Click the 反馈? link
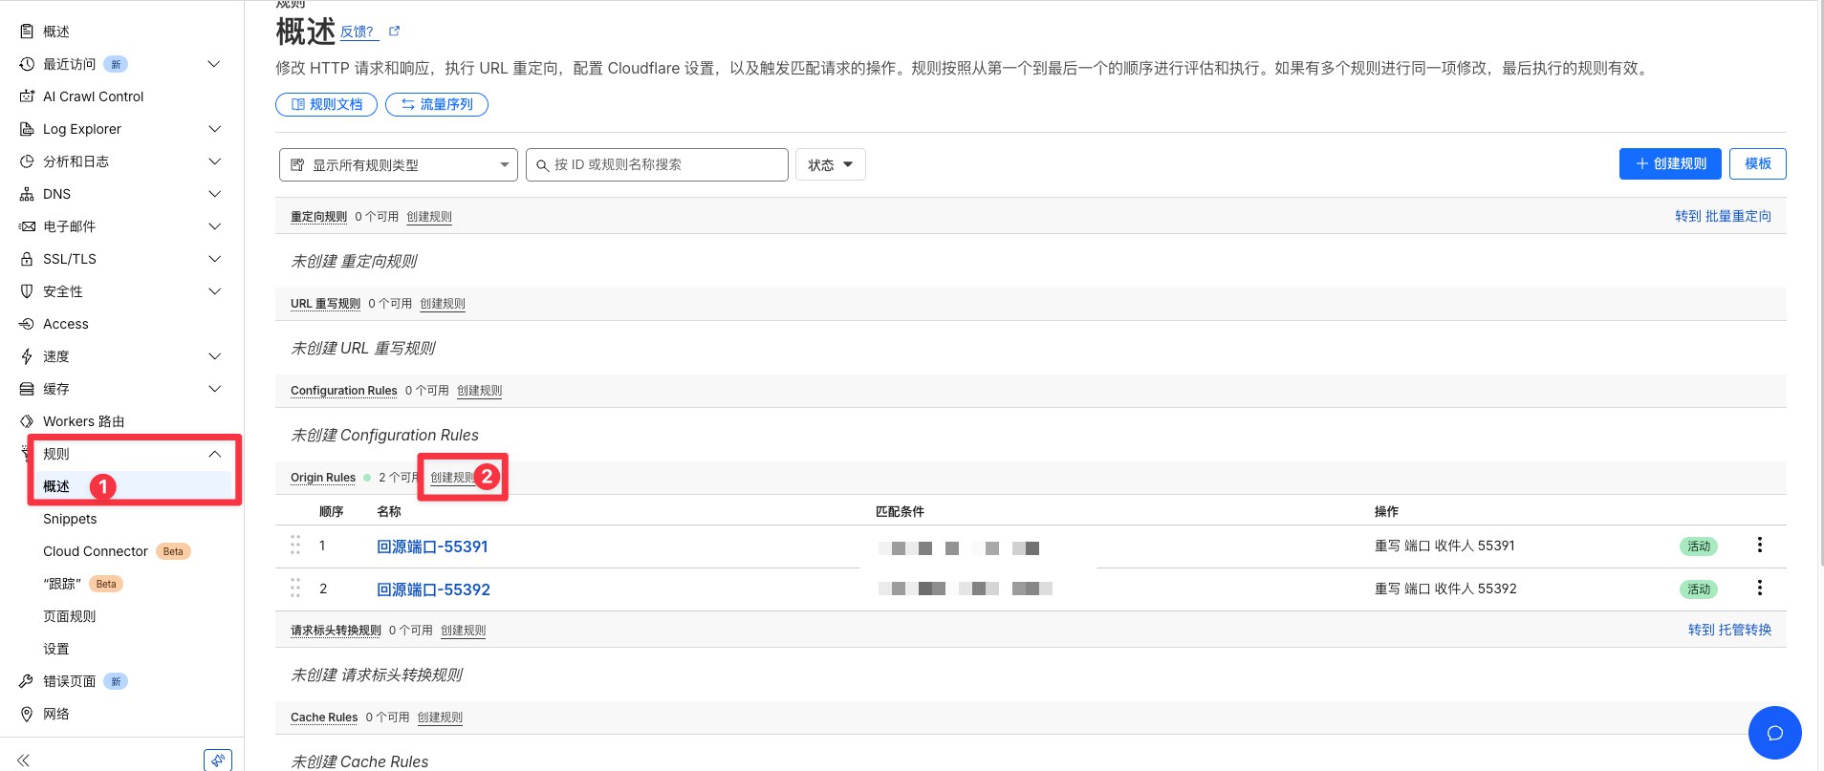1824x771 pixels. click(x=359, y=32)
